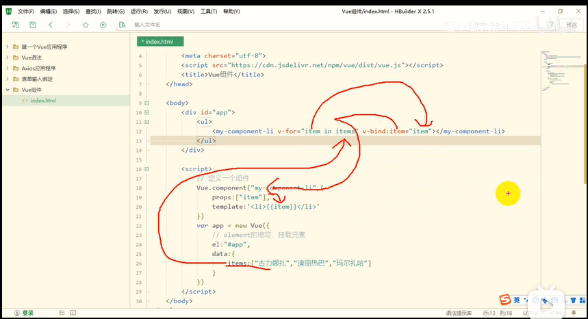This screenshot has height=319, width=588.
Task: Open the 视图(V) menu
Action: coord(186,12)
